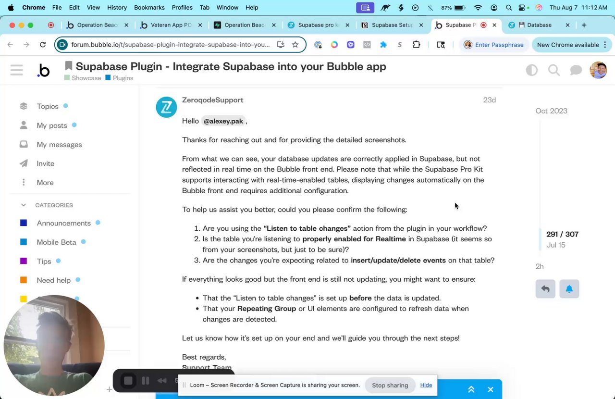615x399 pixels.
Task: Toggle the dark mode half-circle icon
Action: tap(531, 71)
